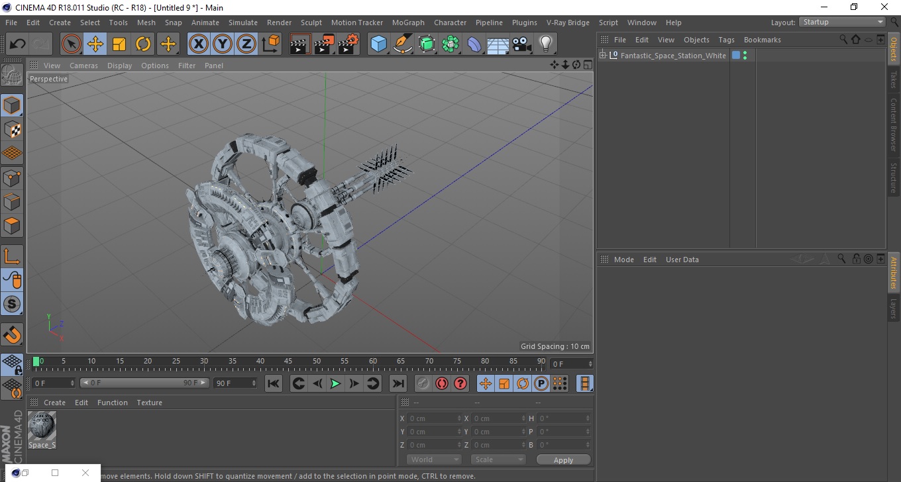
Task: Render the active view
Action: [300, 44]
